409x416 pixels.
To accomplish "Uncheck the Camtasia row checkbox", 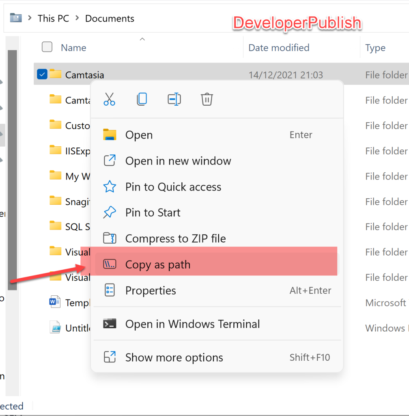I will click(42, 74).
